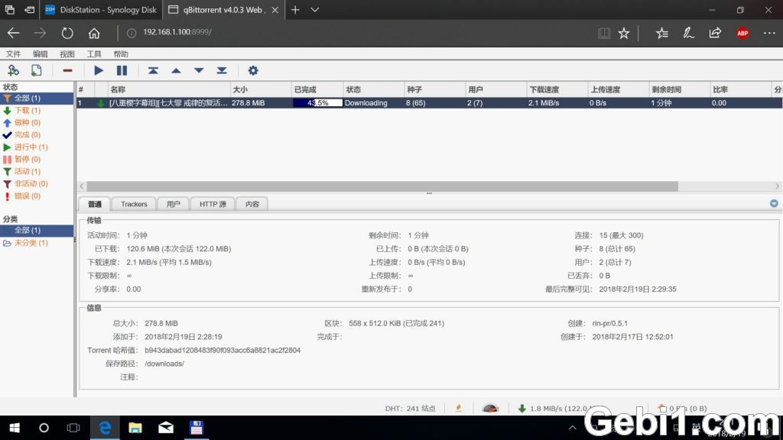The image size is (783, 440).
Task: Click the torrent's 43.6% progress bar
Action: coord(317,102)
